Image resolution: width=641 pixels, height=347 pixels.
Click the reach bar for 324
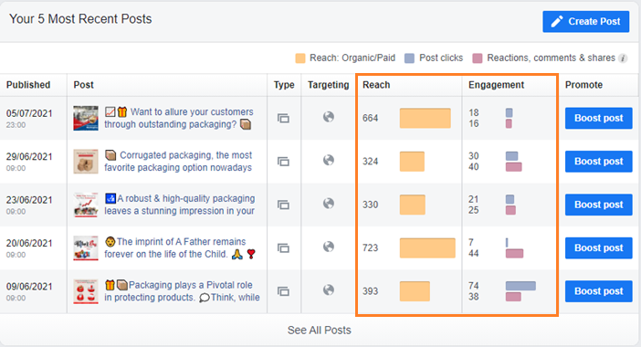click(412, 162)
